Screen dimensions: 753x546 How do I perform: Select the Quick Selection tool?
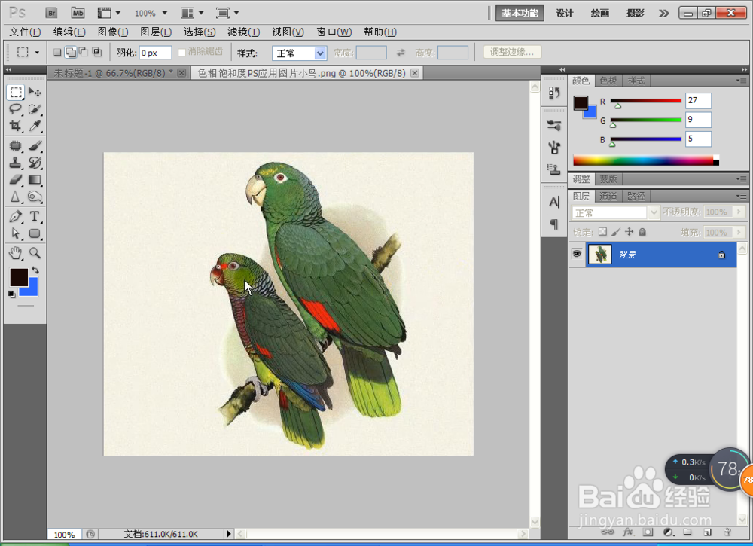(x=35, y=109)
